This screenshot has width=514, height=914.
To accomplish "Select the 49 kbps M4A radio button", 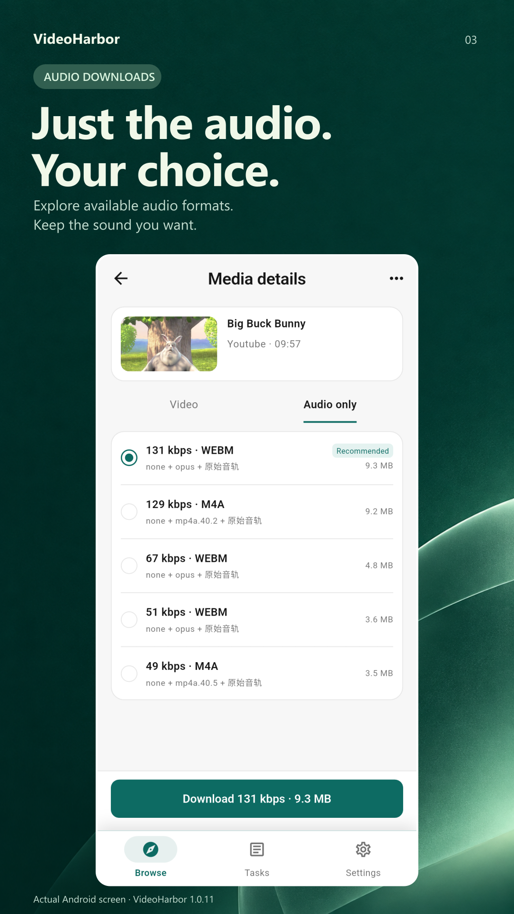I will 129,674.
